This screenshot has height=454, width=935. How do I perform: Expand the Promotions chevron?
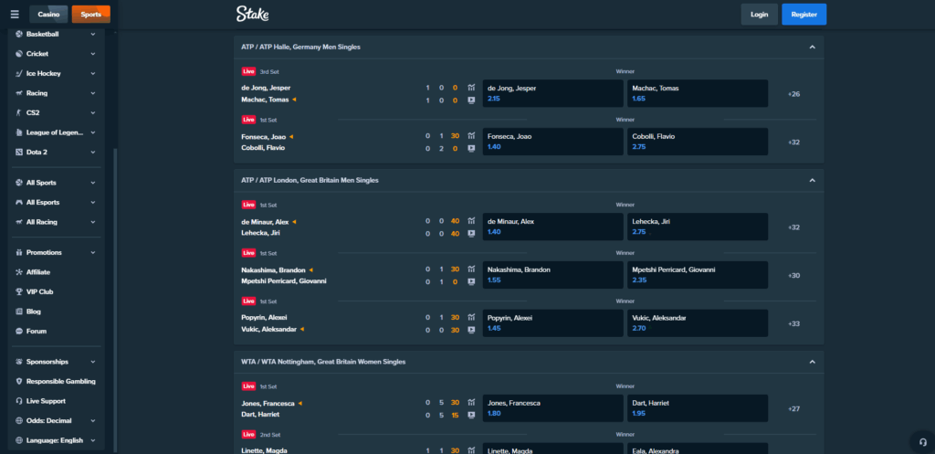93,252
